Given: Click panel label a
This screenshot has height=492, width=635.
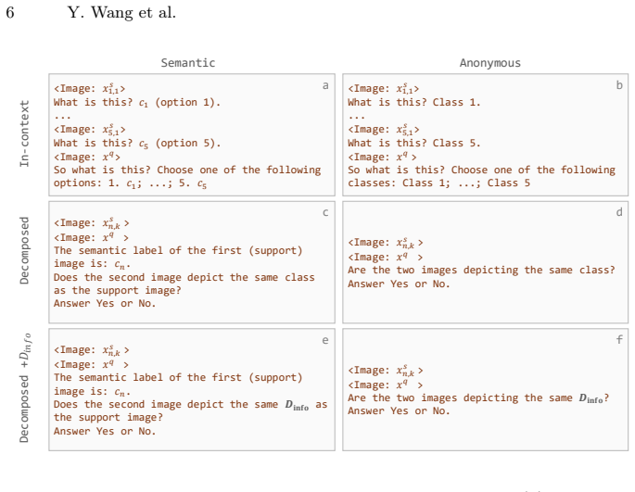Looking at the screenshot, I should click(325, 85).
